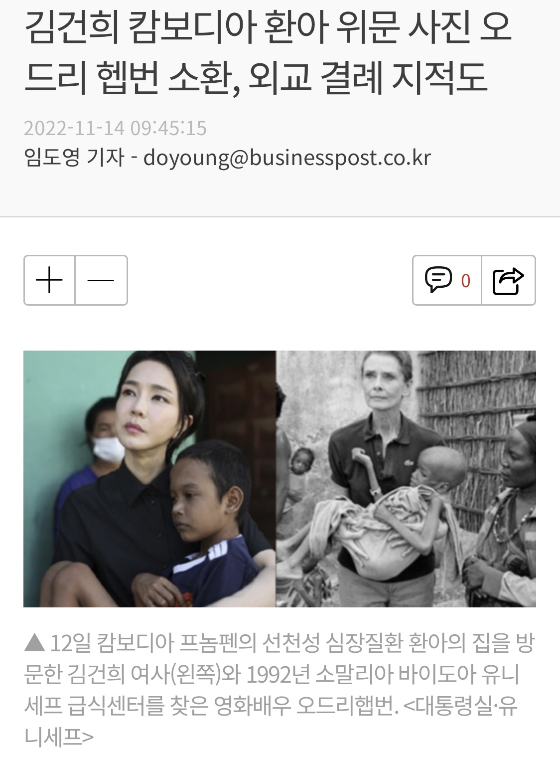The width and height of the screenshot is (560, 759).
Task: Tap the boy in navy striped shirt
Action: (x=209, y=519)
